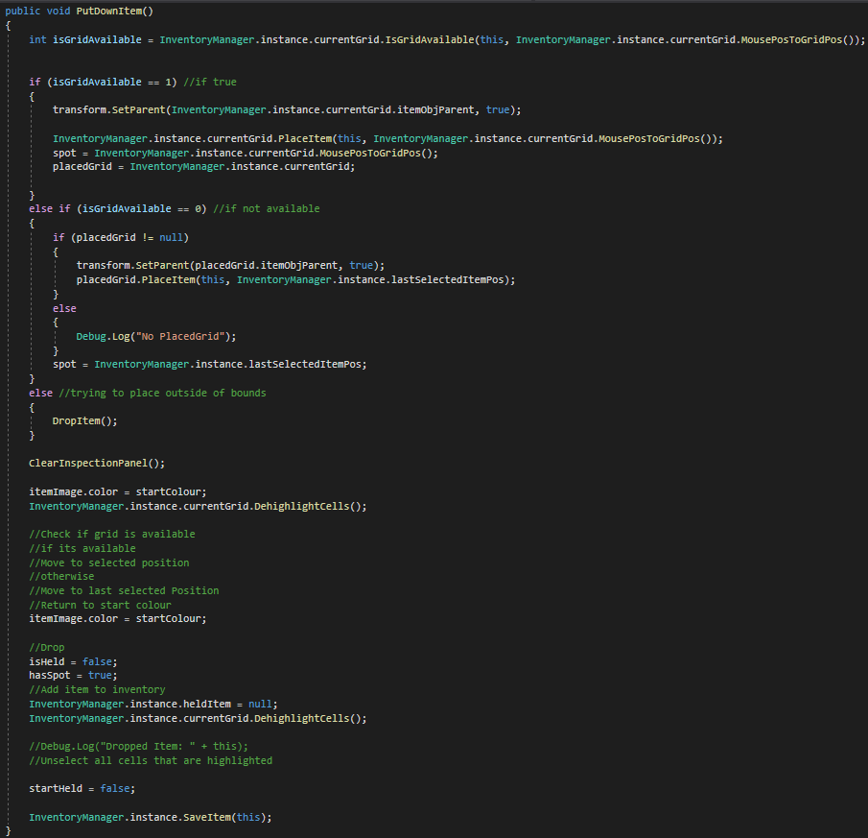Click the 'isHeld' variable

click(x=46, y=662)
